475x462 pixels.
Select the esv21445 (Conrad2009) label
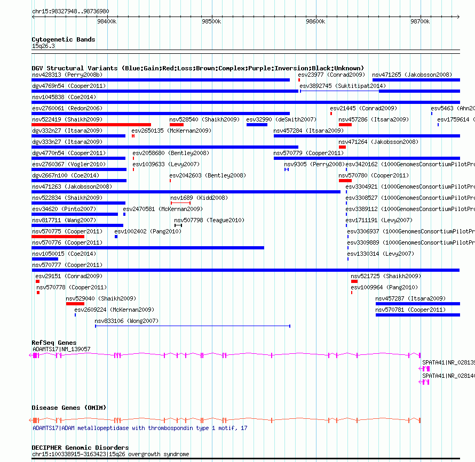point(363,108)
